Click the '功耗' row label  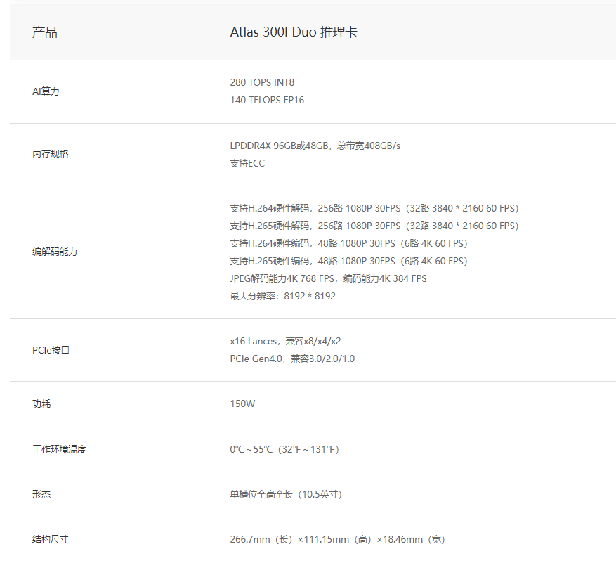[41, 404]
